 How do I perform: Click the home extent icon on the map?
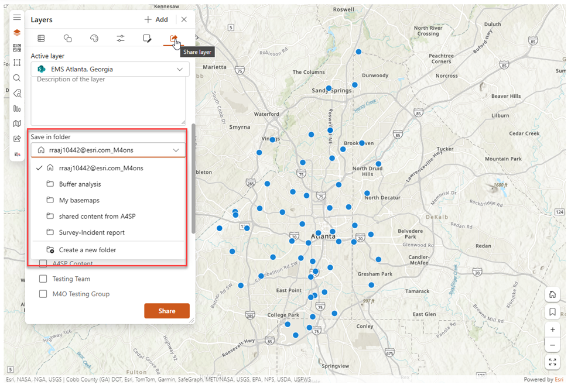[552, 294]
